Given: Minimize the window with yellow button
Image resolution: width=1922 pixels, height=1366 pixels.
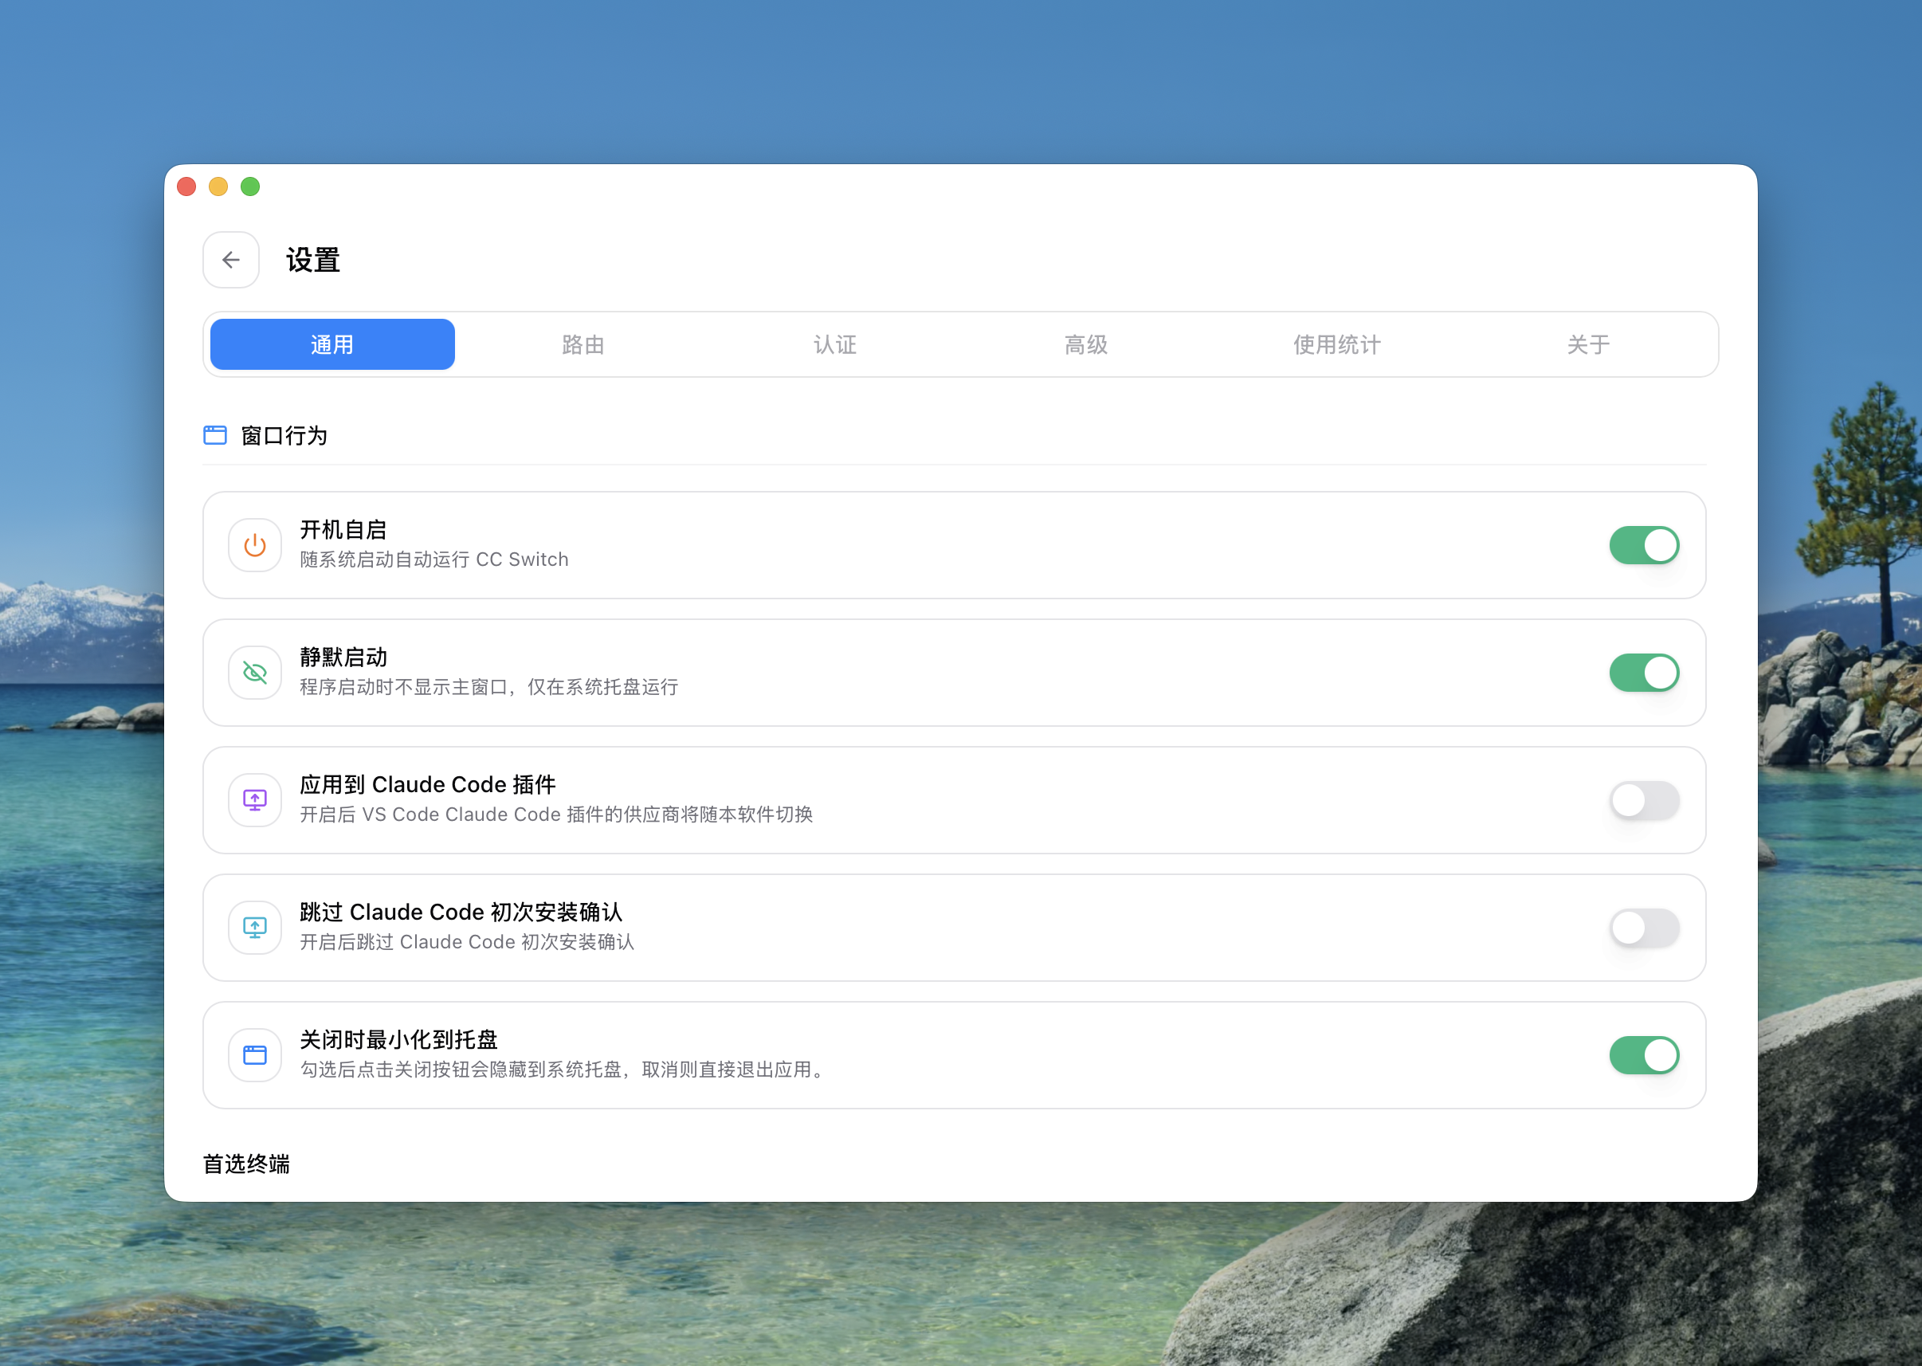Looking at the screenshot, I should coord(218,186).
